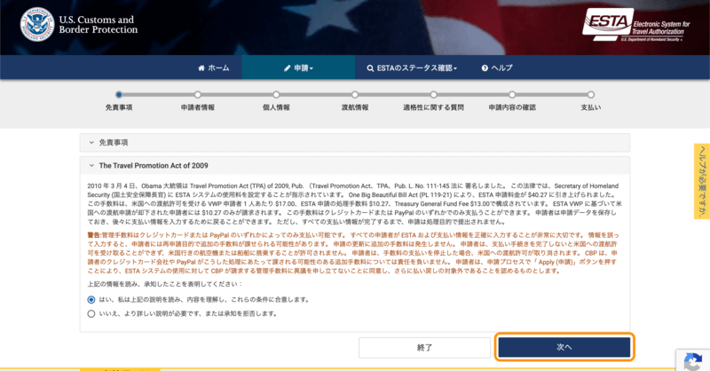
Task: Click the 適格性に関する質問 step label
Action: pyautogui.click(x=434, y=107)
